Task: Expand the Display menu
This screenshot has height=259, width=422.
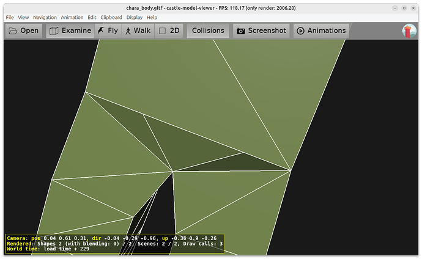Action: click(x=134, y=18)
